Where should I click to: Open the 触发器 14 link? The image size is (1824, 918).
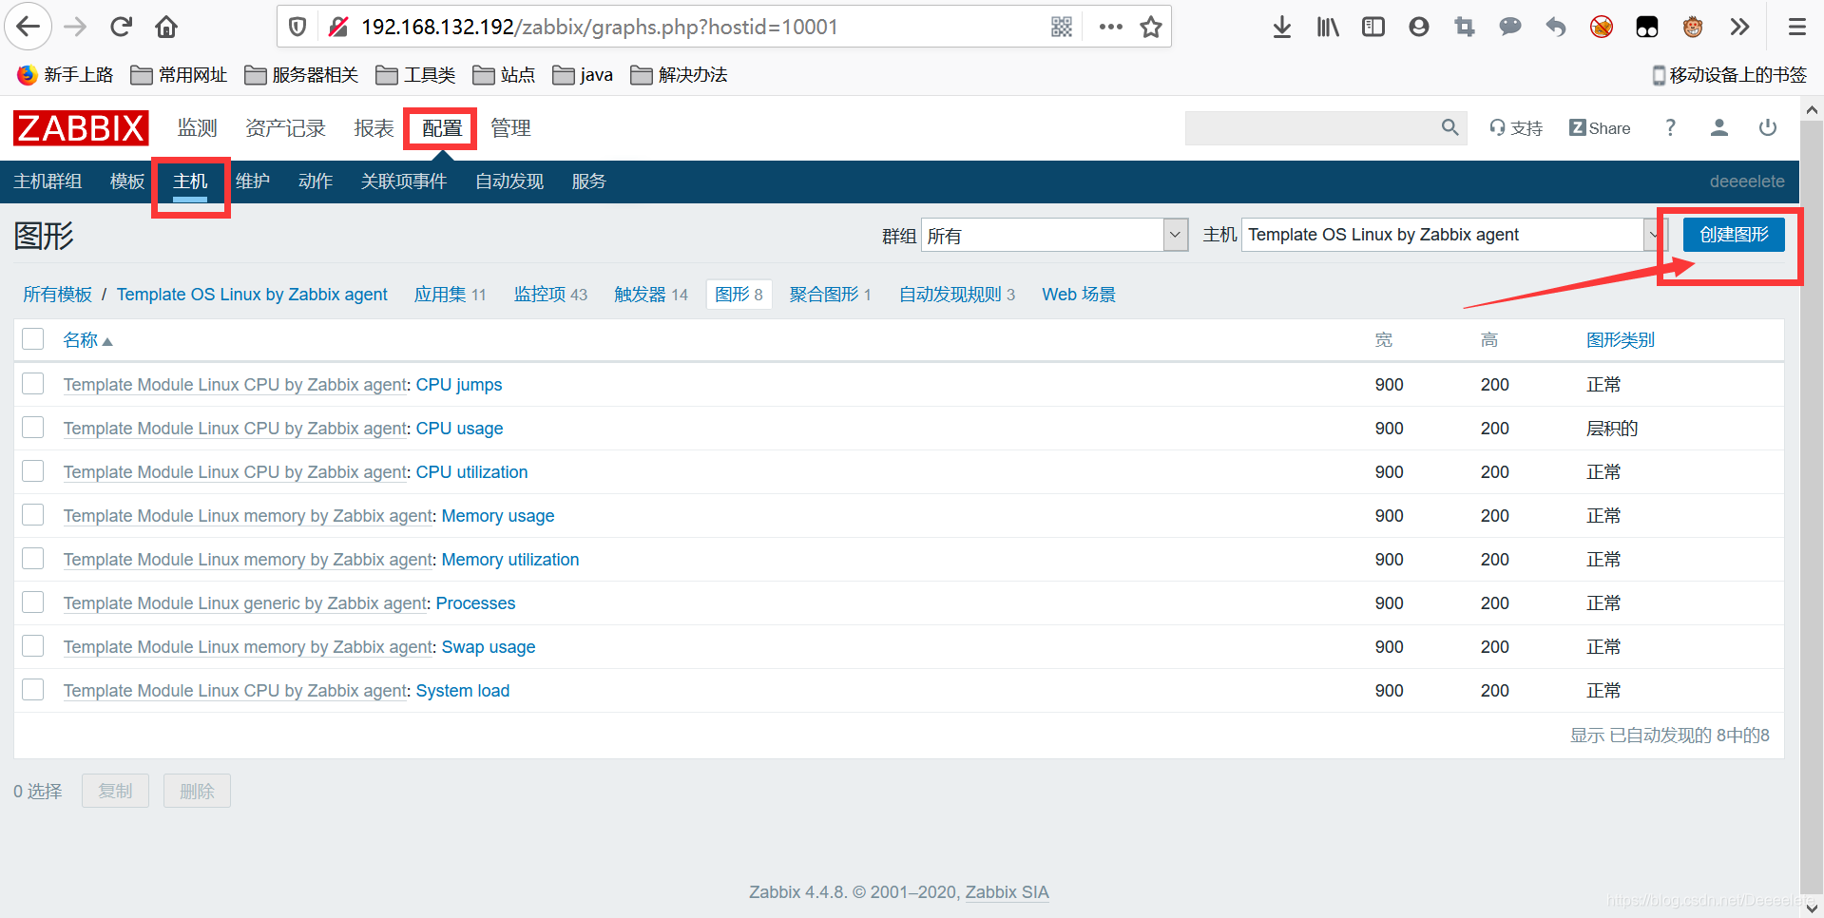pos(651,295)
